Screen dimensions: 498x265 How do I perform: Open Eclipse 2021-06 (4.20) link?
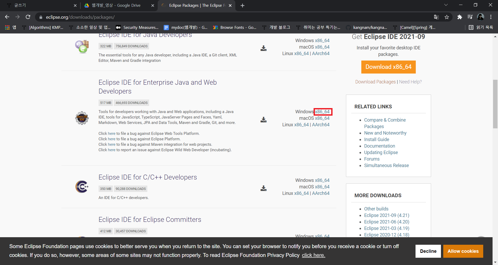[x=386, y=222]
